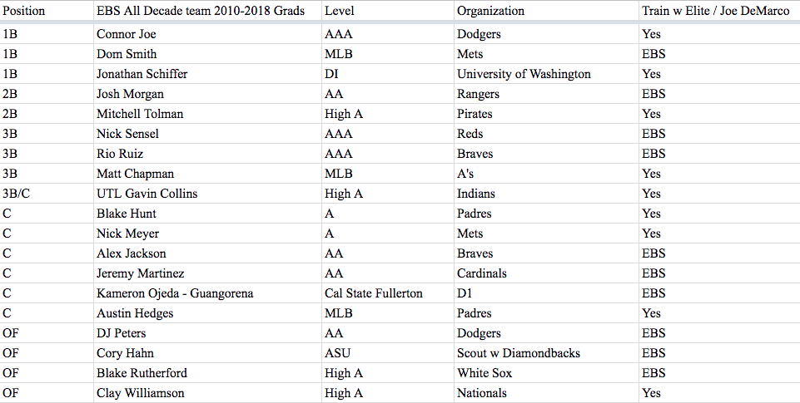Click the Cardinals organization cell
Image resolution: width=800 pixels, height=403 pixels.
[x=546, y=273]
